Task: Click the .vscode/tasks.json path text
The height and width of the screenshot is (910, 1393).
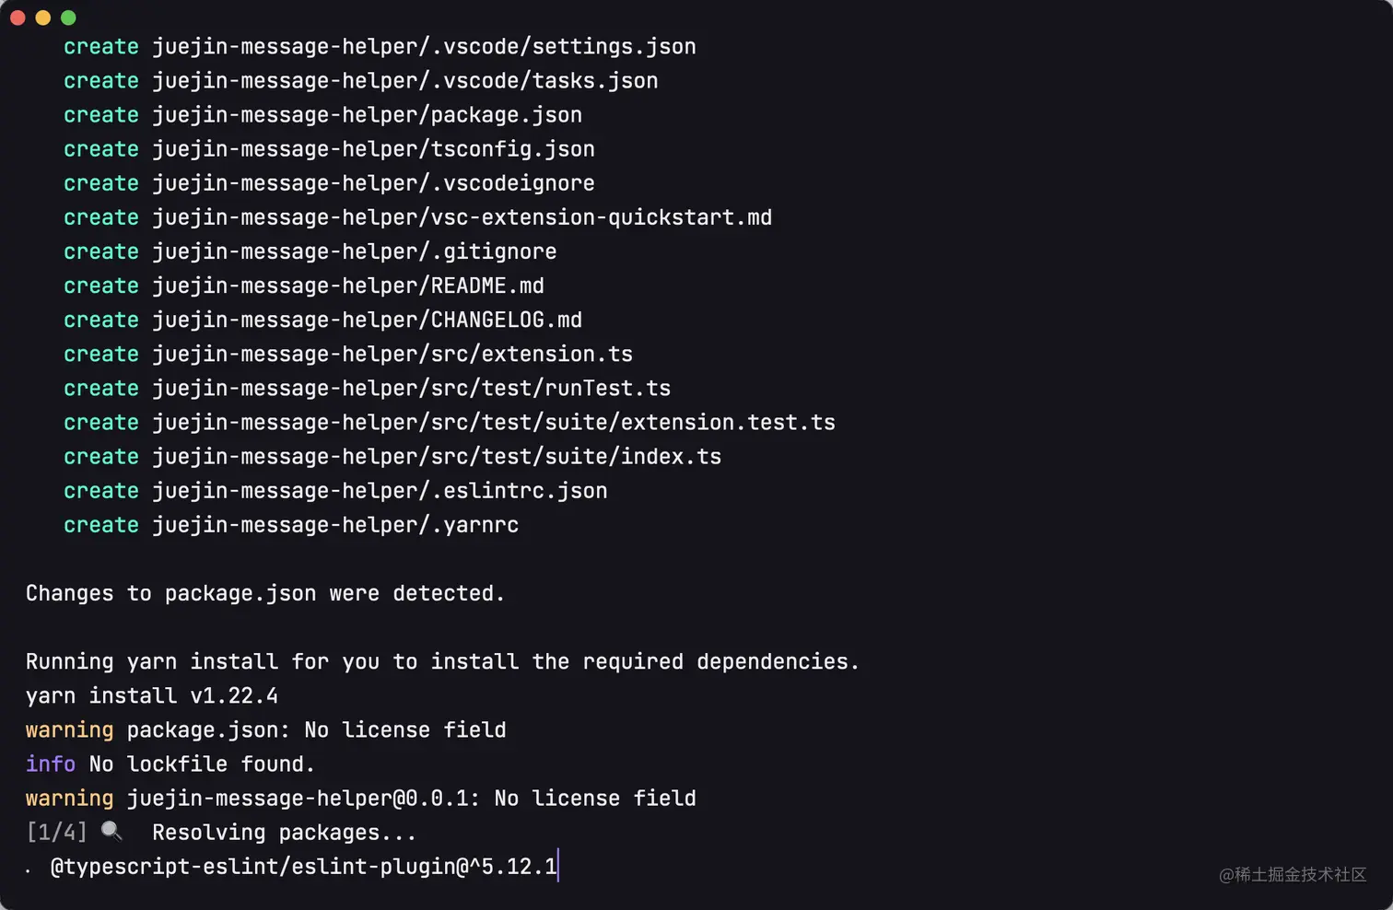Action: coord(405,81)
